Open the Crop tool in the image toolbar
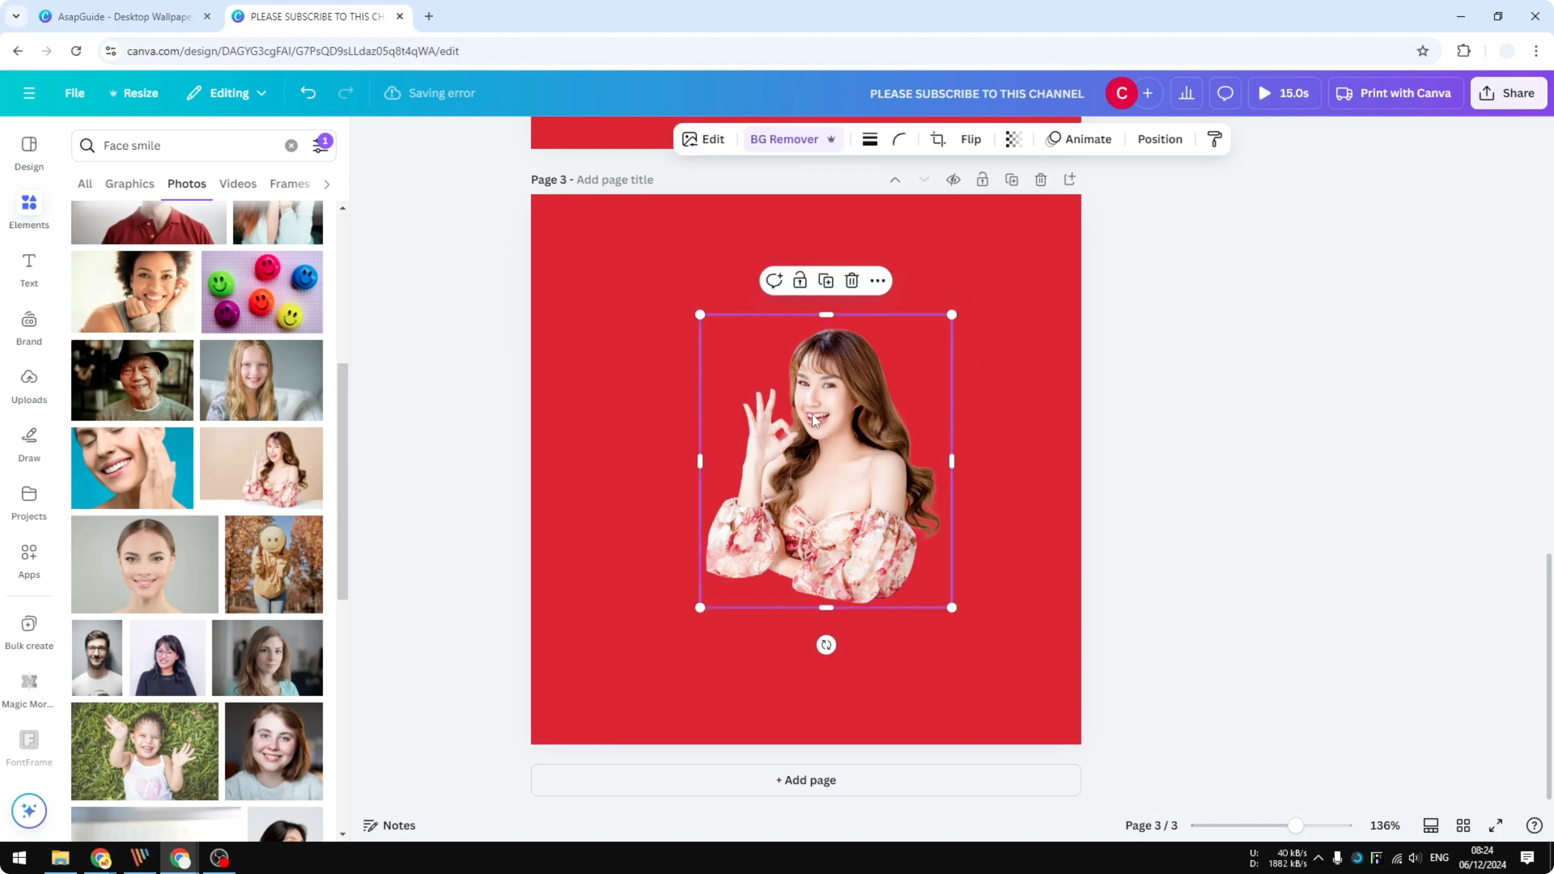Viewport: 1554px width, 874px height. coord(938,139)
